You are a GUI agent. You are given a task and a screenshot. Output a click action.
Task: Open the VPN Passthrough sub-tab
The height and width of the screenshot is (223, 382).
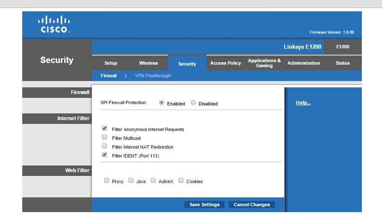pyautogui.click(x=153, y=76)
